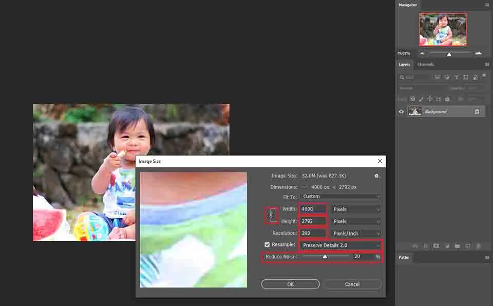
Task: Uncheck the Resample checkbox
Action: [x=267, y=245]
